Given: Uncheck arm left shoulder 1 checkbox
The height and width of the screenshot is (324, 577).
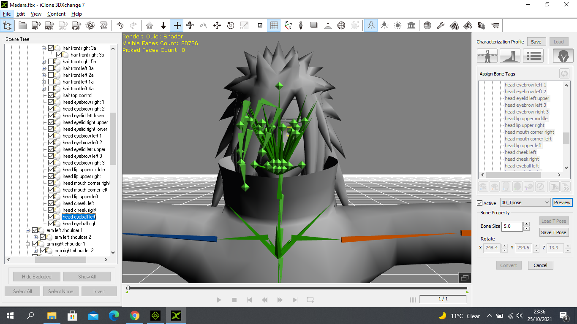Looking at the screenshot, I should click(x=35, y=230).
